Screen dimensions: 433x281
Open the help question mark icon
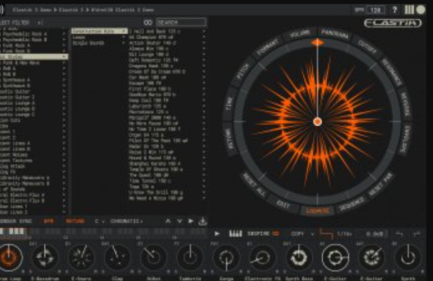click(394, 10)
